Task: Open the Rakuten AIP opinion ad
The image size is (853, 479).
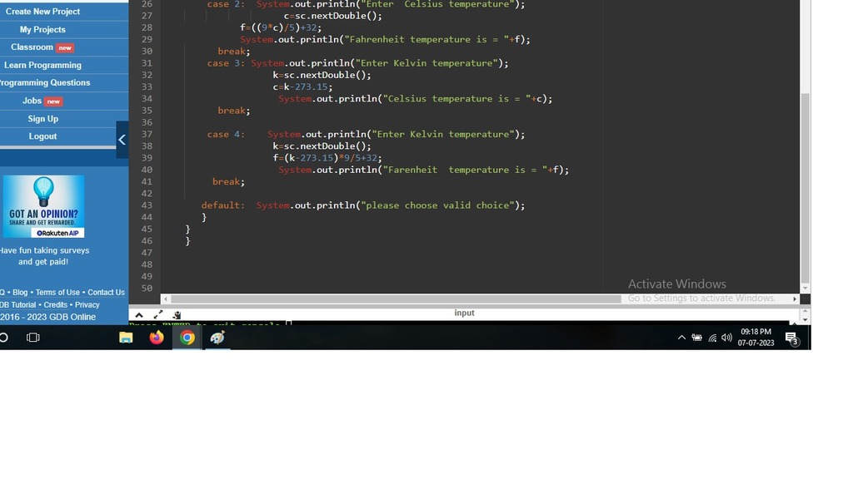Action: pyautogui.click(x=43, y=206)
